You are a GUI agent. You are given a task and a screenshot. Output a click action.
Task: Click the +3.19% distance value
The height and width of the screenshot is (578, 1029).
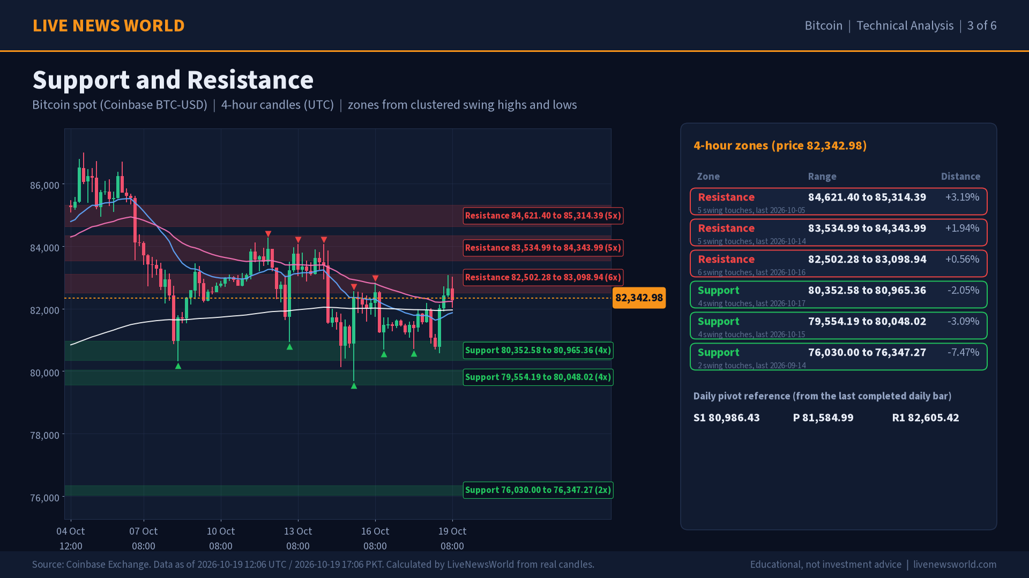[x=962, y=197]
